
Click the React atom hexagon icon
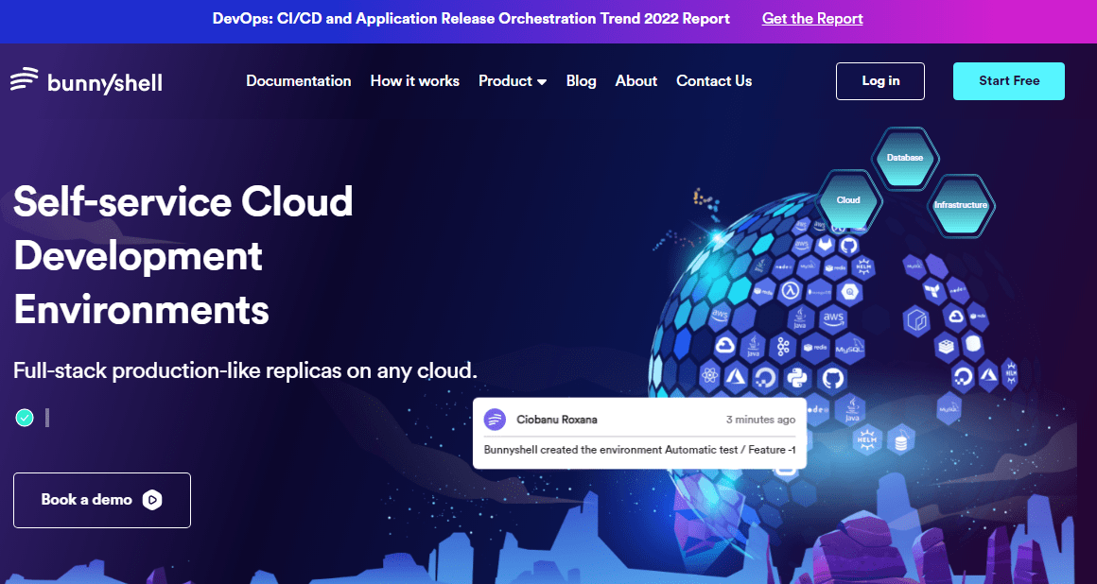coord(710,375)
